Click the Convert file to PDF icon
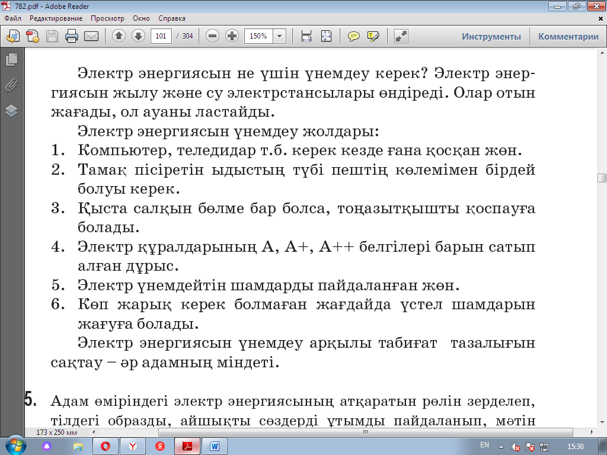The image size is (607, 455). point(33,36)
